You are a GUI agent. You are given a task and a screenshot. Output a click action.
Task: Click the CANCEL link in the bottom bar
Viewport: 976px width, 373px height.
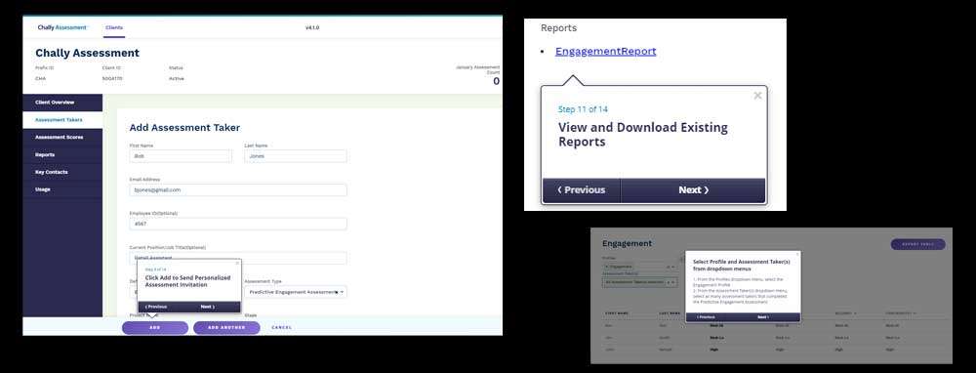[x=281, y=327]
